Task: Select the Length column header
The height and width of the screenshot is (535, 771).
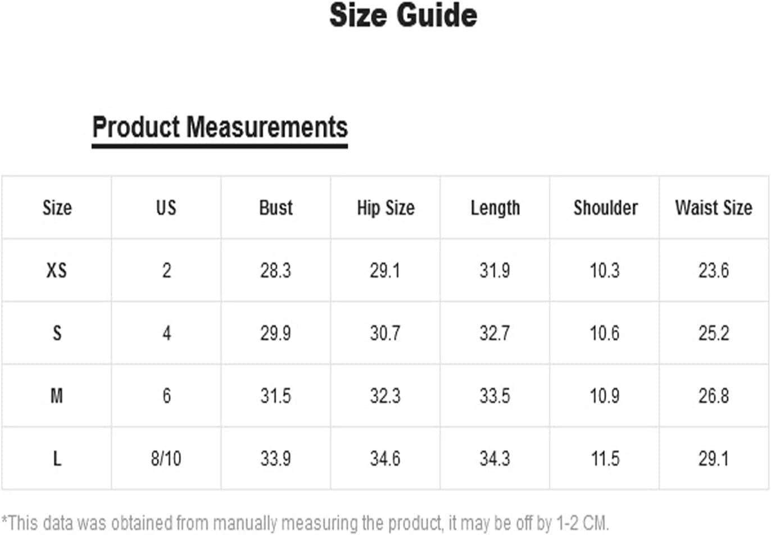Action: [495, 208]
